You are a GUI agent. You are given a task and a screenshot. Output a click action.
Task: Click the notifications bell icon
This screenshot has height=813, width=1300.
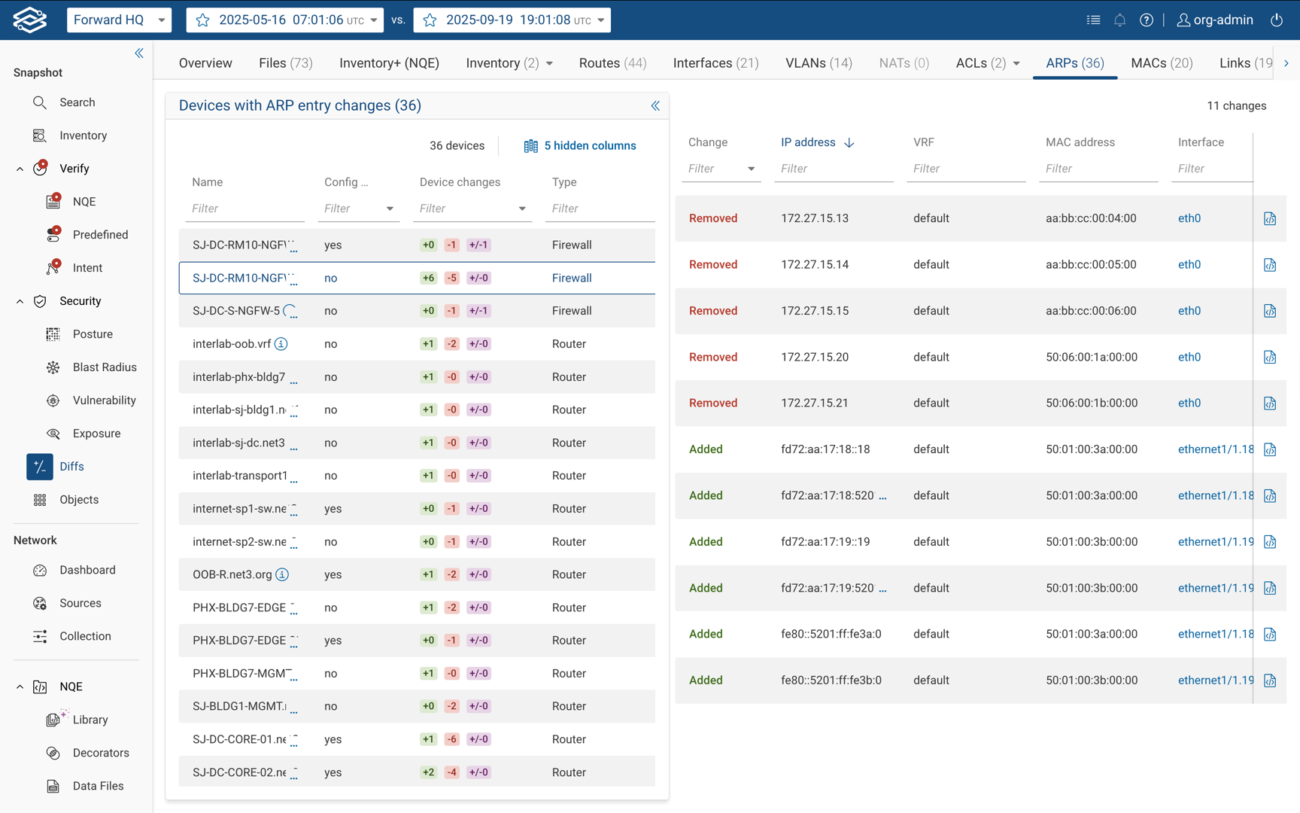coord(1119,20)
